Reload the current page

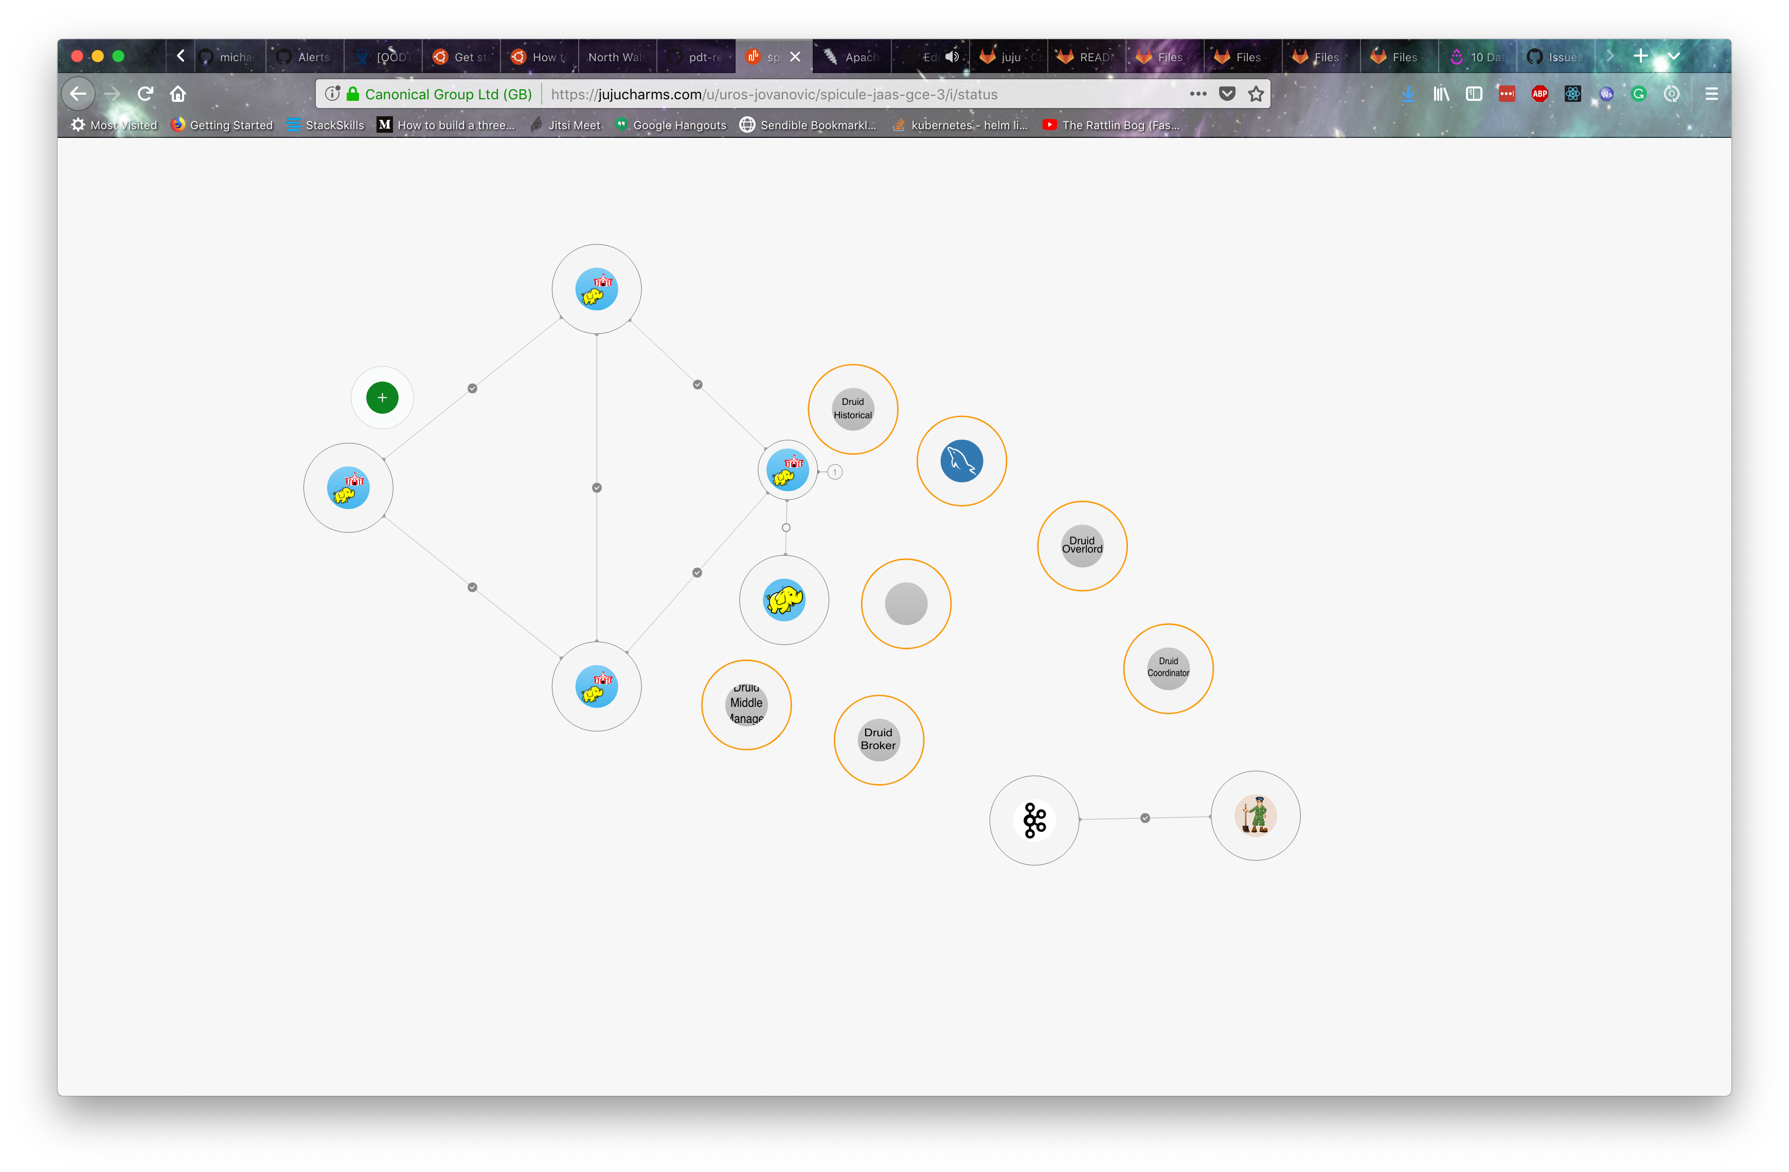point(145,94)
